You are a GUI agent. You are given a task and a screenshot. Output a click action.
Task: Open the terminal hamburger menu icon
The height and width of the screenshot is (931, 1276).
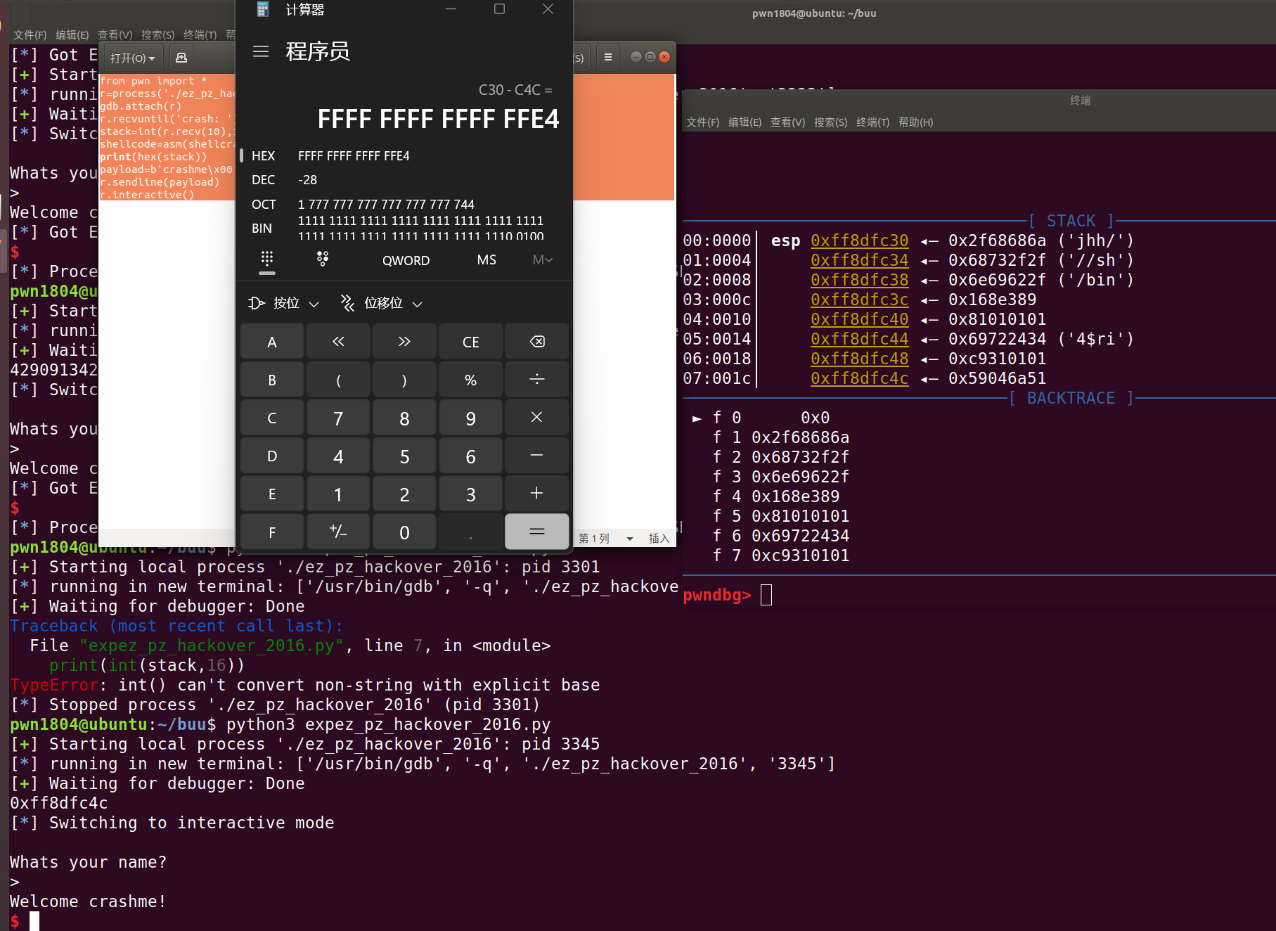[607, 57]
